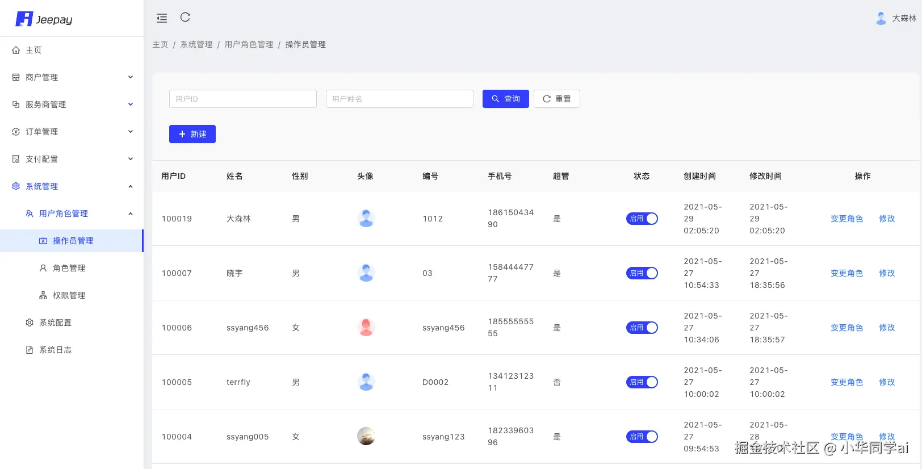Toggle 启用 switch for user 100007
This screenshot has width=922, height=469.
(x=642, y=273)
